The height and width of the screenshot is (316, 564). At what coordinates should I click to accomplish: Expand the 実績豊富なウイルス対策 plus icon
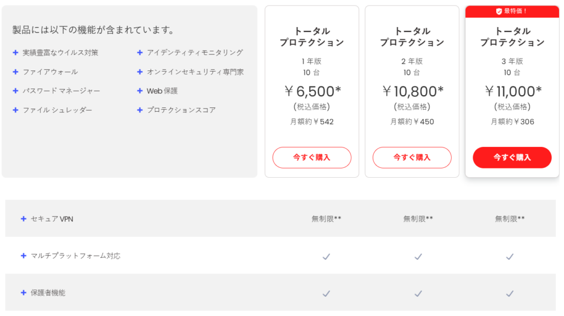pos(15,53)
